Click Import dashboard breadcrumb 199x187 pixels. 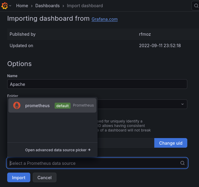pyautogui.click(x=85, y=6)
